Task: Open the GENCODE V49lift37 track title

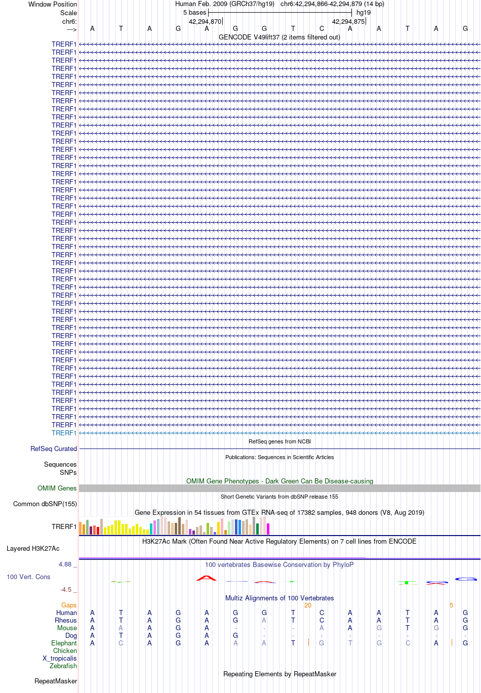Action: (x=279, y=37)
